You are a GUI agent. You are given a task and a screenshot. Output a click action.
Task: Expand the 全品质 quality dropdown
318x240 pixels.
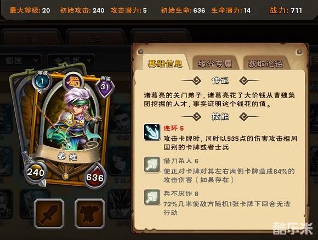click(71, 61)
